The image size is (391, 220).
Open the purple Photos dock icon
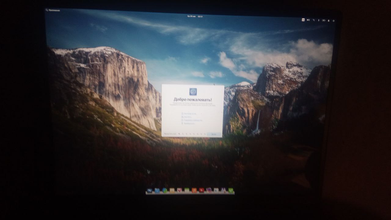[209, 190]
